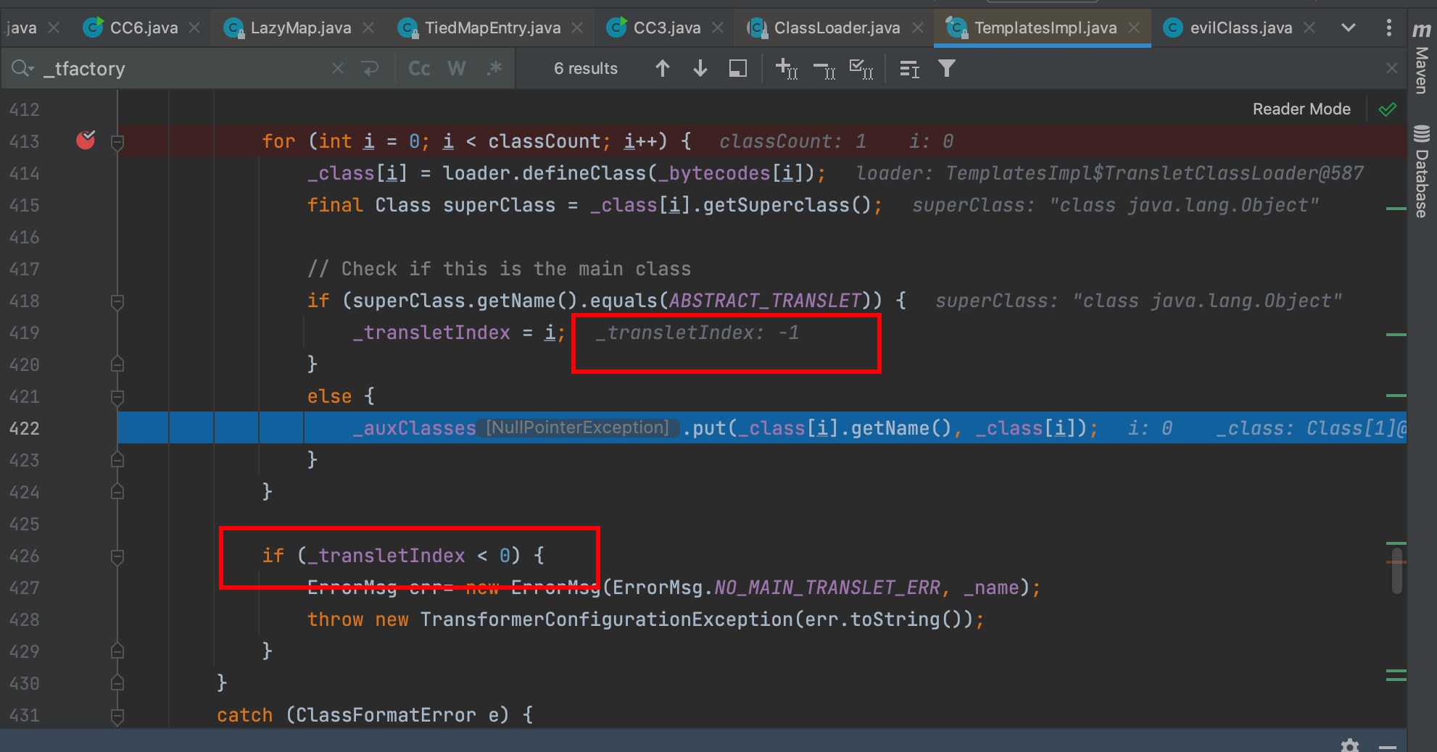Close the evilClass.java tab
The width and height of the screenshot is (1437, 752).
1309,28
